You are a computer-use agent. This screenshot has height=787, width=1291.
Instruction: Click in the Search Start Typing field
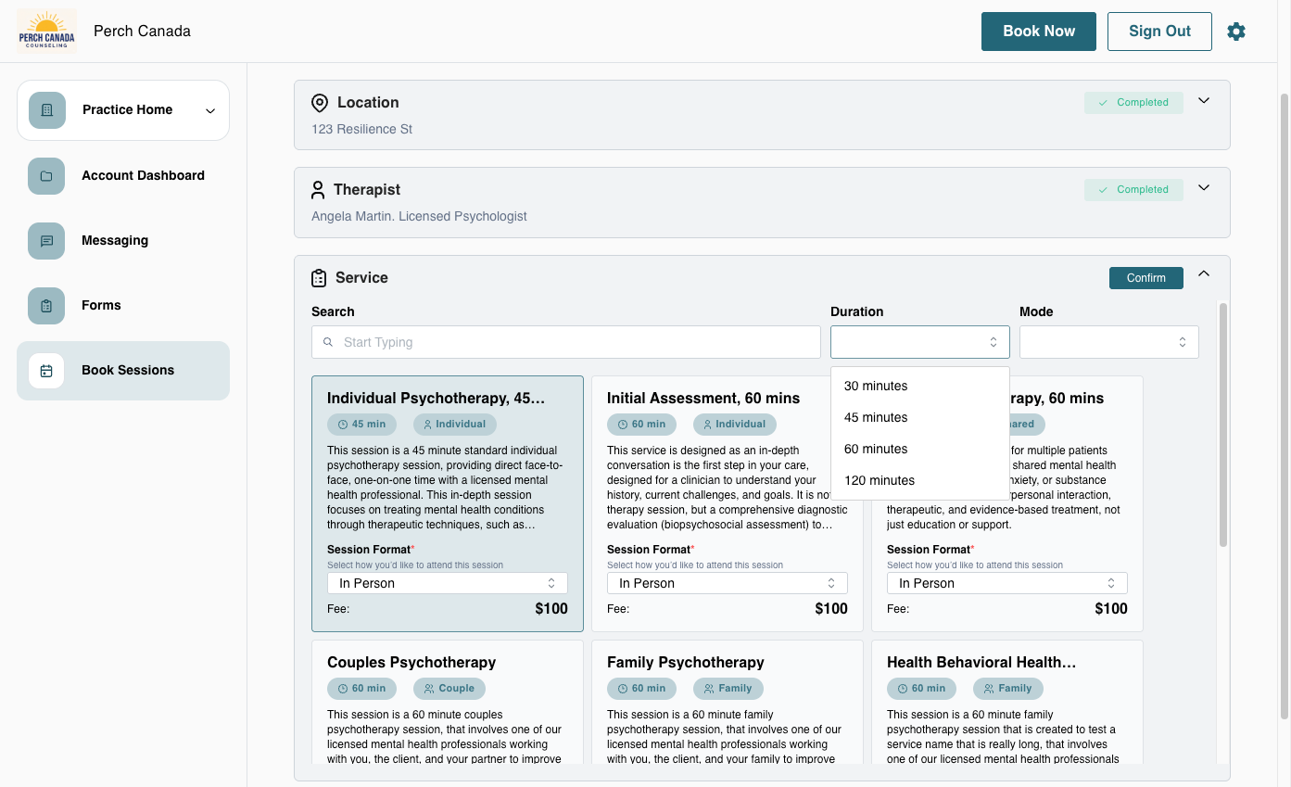(x=566, y=342)
